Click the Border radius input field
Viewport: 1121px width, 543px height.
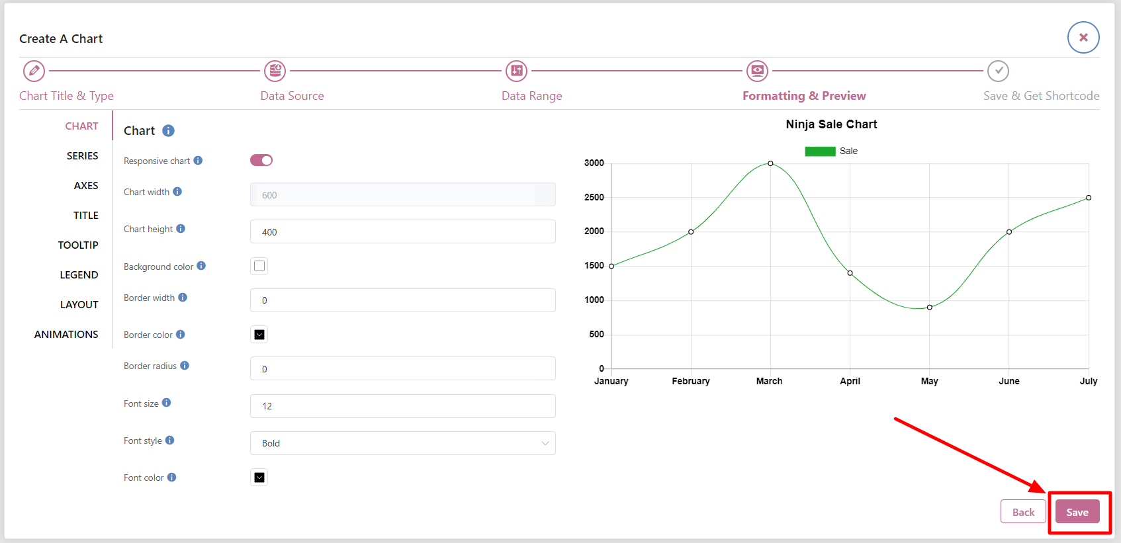[402, 368]
